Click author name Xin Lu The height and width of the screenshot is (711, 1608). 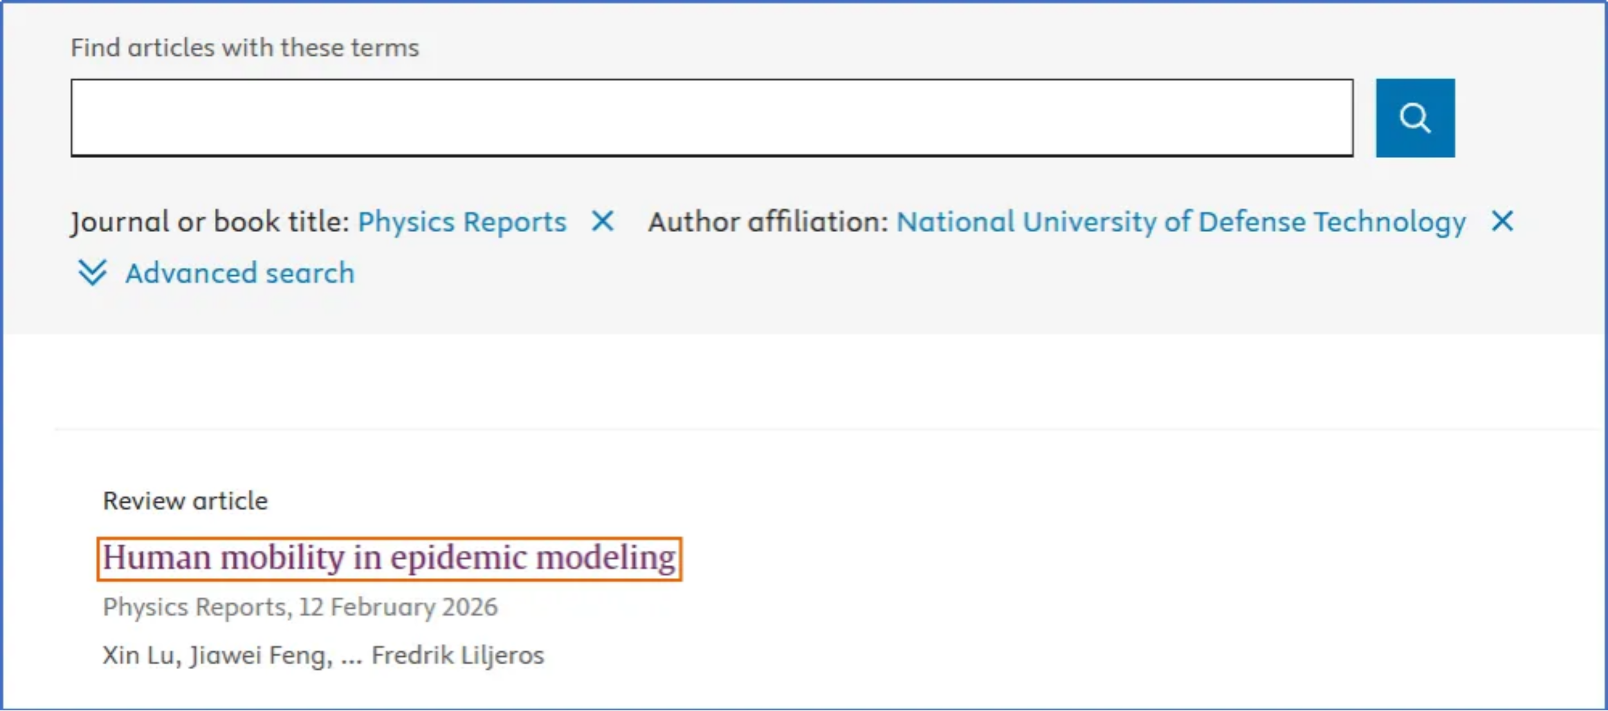tap(138, 655)
